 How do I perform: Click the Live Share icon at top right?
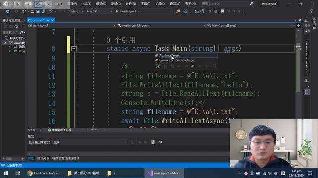[x=311, y=11]
